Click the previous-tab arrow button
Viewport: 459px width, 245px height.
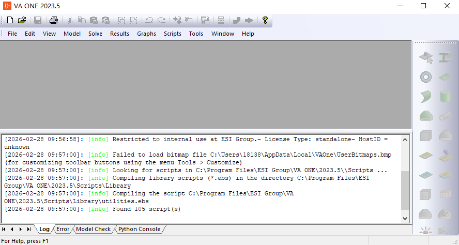(12, 229)
